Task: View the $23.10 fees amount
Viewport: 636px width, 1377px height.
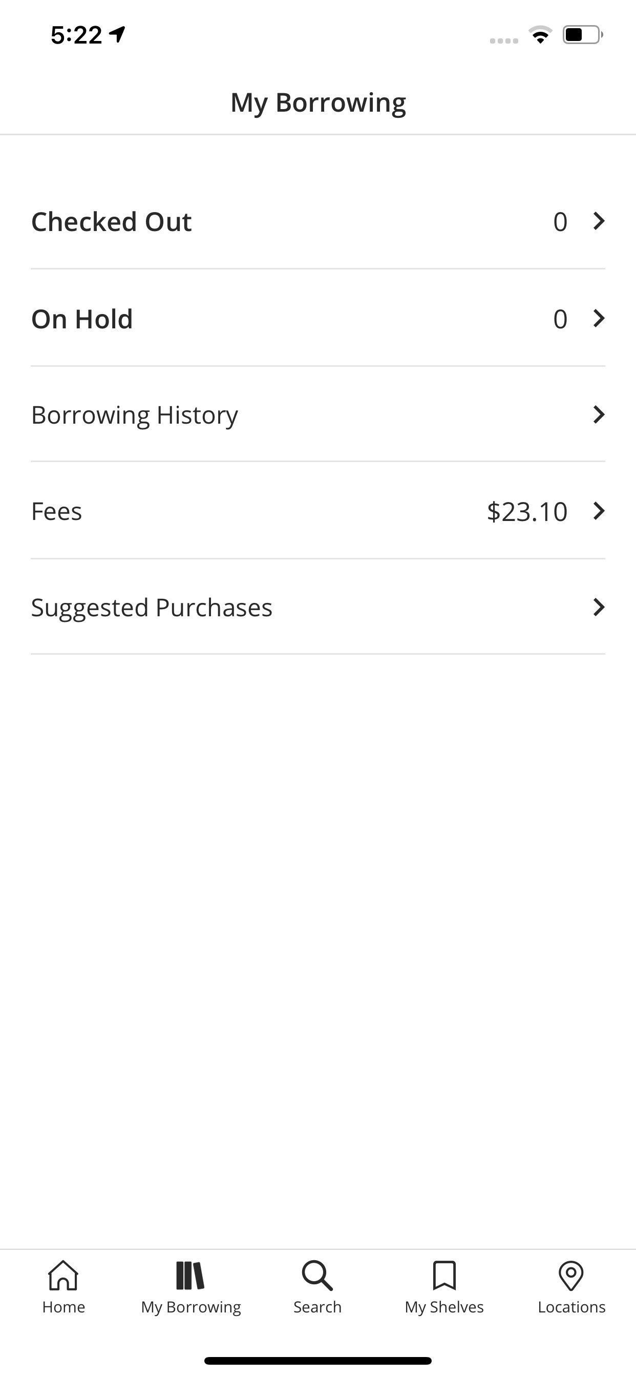Action: (527, 512)
